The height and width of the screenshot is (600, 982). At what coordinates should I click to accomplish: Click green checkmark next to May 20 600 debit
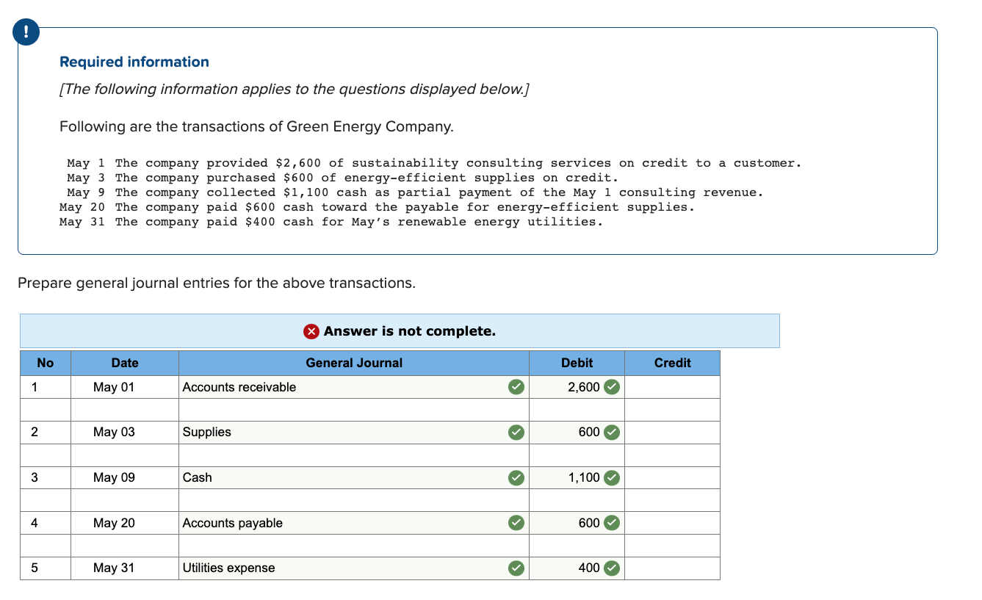(x=612, y=523)
